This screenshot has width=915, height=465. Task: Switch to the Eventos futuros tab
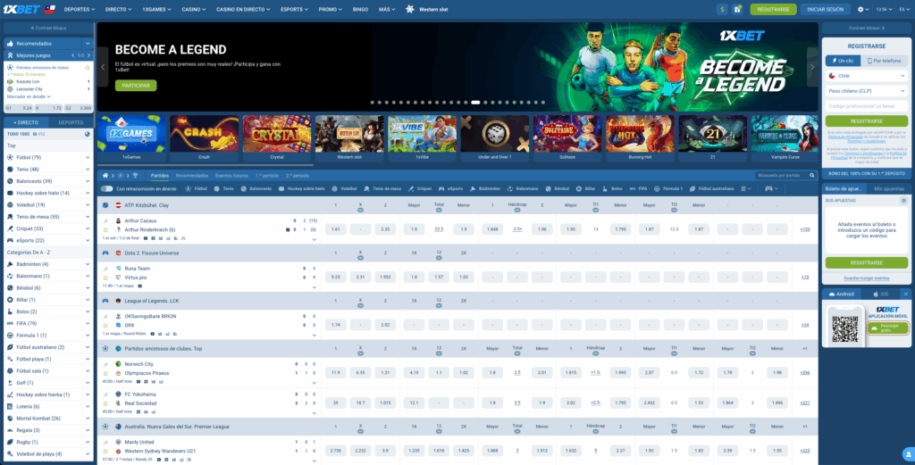click(231, 176)
